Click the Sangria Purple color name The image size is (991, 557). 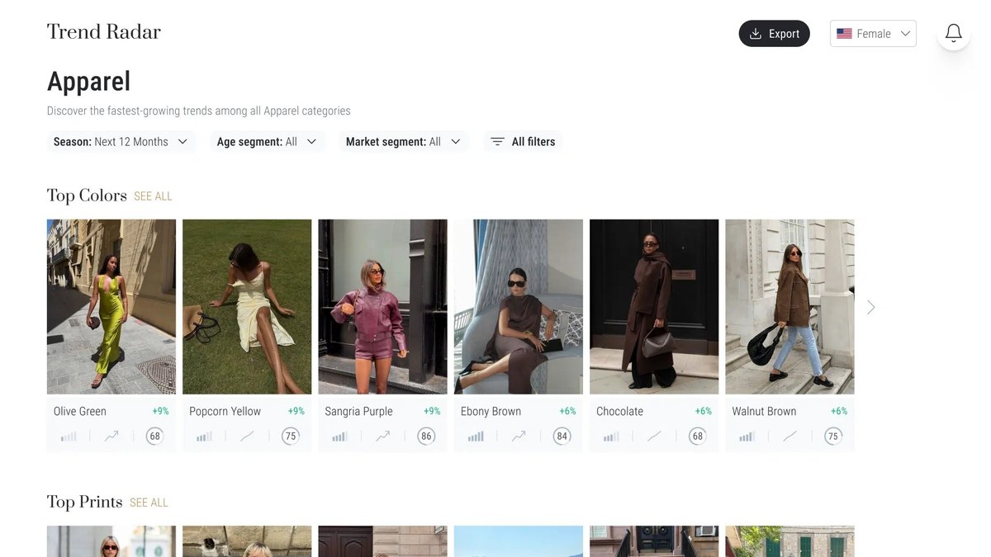(358, 411)
